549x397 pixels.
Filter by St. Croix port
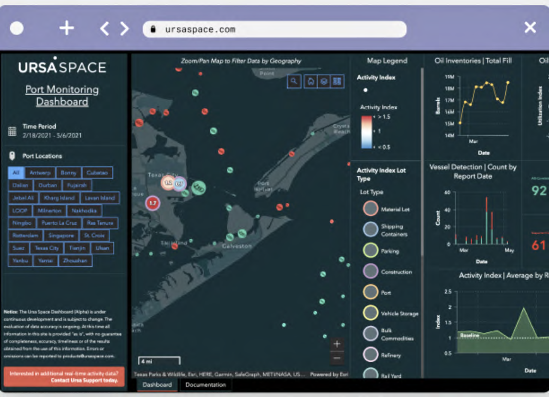pyautogui.click(x=94, y=235)
